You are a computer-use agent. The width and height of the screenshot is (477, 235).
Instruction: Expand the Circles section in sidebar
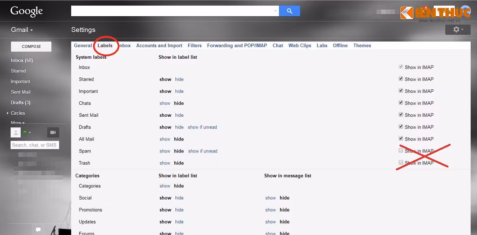pyautogui.click(x=7, y=113)
